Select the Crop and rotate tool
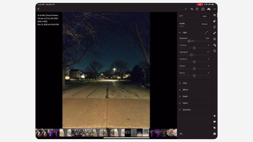 (214, 27)
